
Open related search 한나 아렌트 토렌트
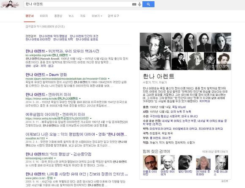pyautogui.click(x=87, y=39)
